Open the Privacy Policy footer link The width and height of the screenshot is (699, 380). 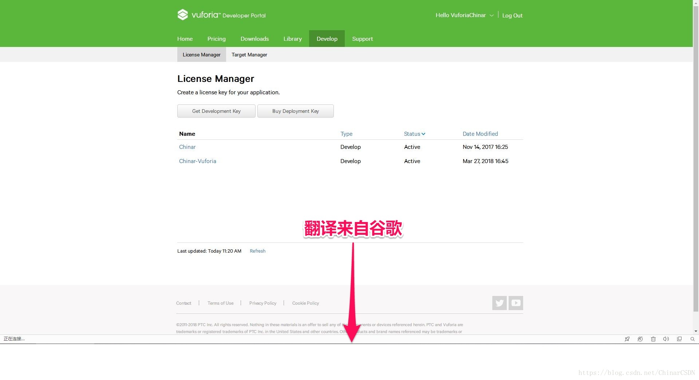coord(263,303)
